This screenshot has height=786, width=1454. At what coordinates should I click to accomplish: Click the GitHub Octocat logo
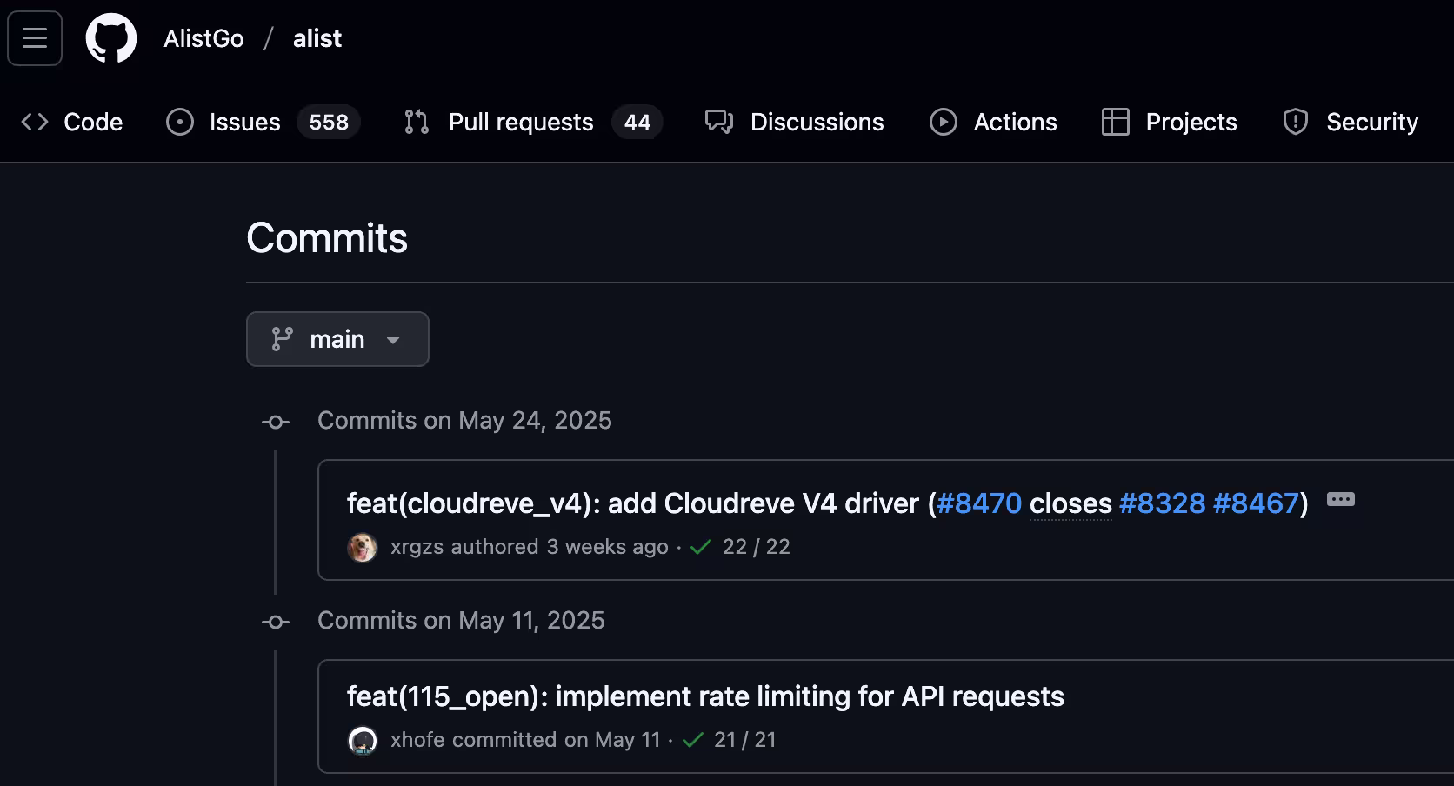tap(111, 38)
